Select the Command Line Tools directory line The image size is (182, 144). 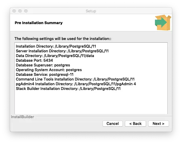(75, 79)
